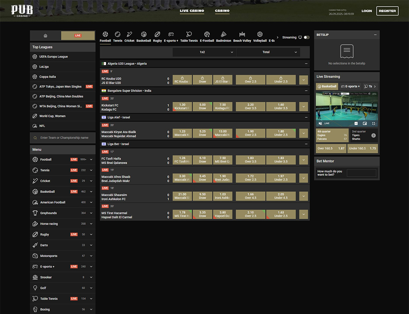Unmute the live stream video

320,123
